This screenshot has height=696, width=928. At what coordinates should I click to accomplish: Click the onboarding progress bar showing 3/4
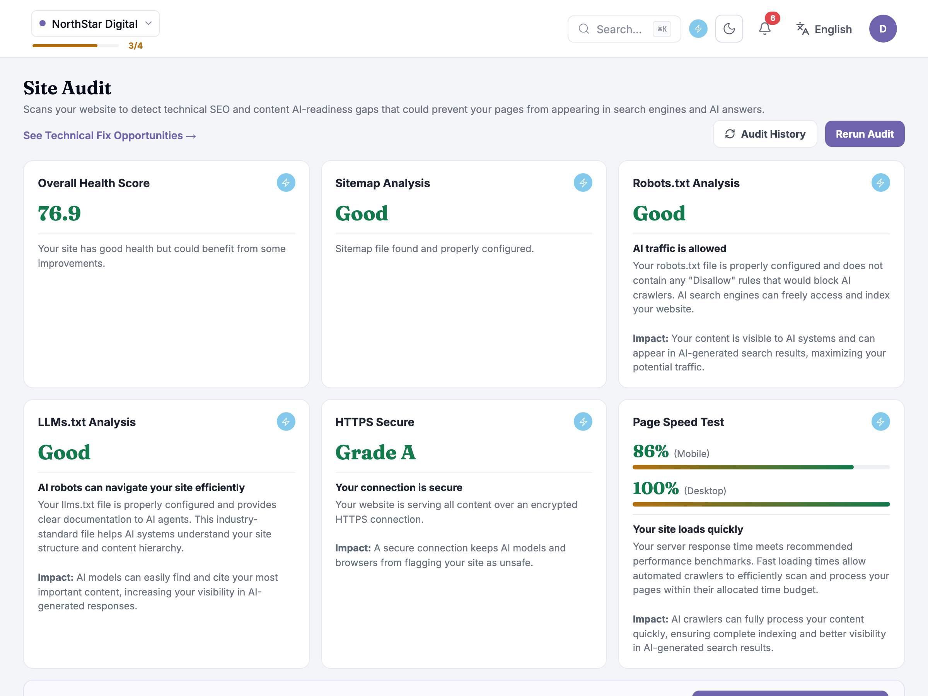pyautogui.click(x=76, y=45)
